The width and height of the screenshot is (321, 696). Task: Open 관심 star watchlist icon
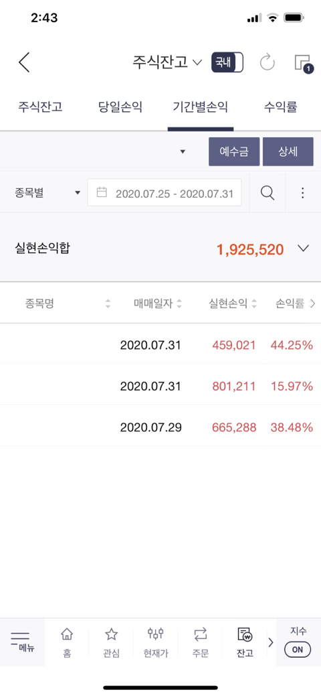[111, 642]
